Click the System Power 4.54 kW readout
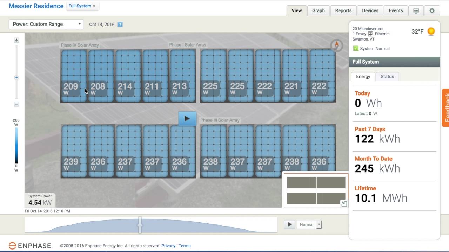Screen dimensions: 449x252 [40, 200]
